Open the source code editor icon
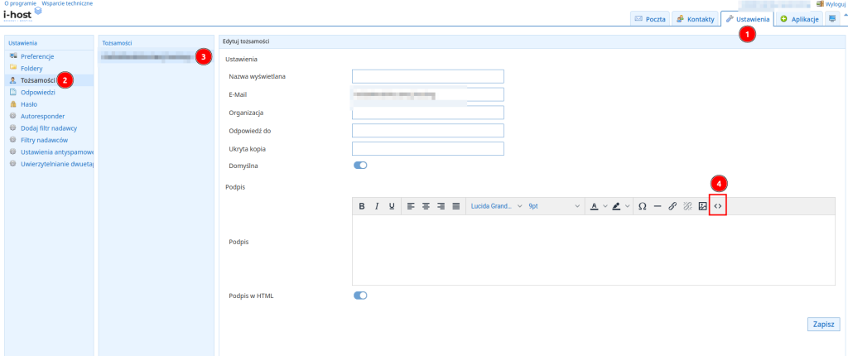848x356 pixels. pyautogui.click(x=718, y=206)
